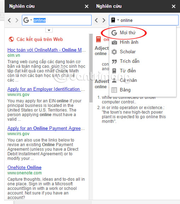
Task: Click the Google G icon beside Mọi thứ
Action: click(x=114, y=33)
